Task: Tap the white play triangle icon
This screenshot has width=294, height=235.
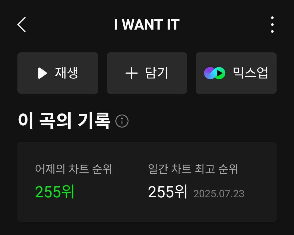Action: pos(42,73)
